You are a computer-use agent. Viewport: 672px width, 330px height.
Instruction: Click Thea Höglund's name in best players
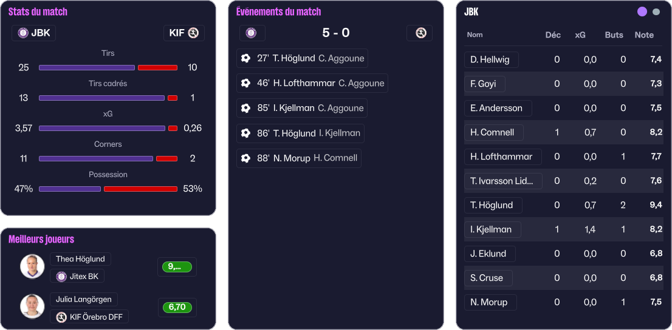(80, 259)
